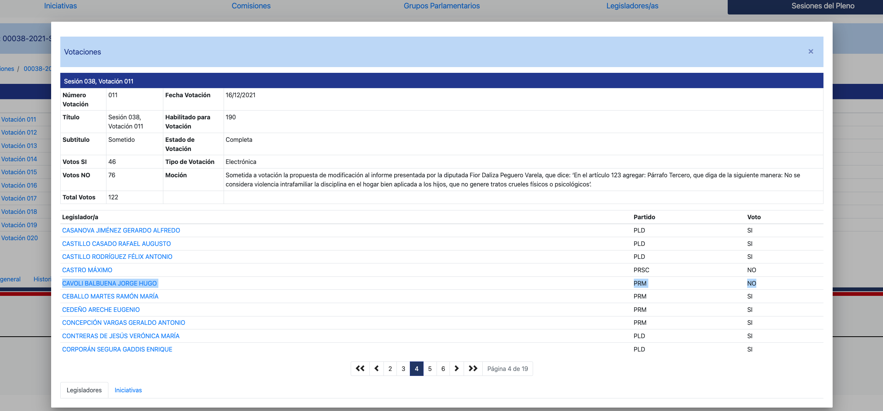
Task: Open legislator CAVOLI BALBUENA JORGE HUGO
Action: (x=110, y=283)
